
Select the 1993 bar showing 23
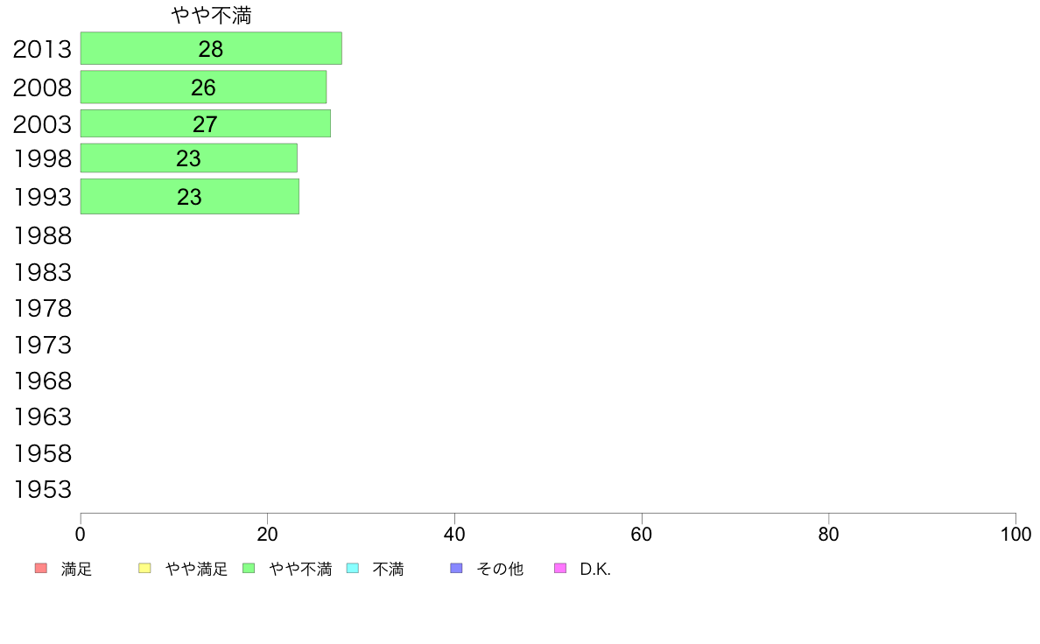coord(189,196)
